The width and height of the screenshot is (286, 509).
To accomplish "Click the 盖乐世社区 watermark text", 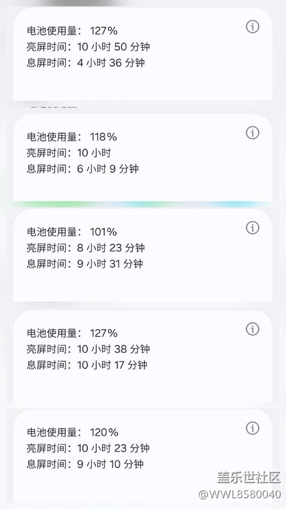I will pyautogui.click(x=249, y=477).
